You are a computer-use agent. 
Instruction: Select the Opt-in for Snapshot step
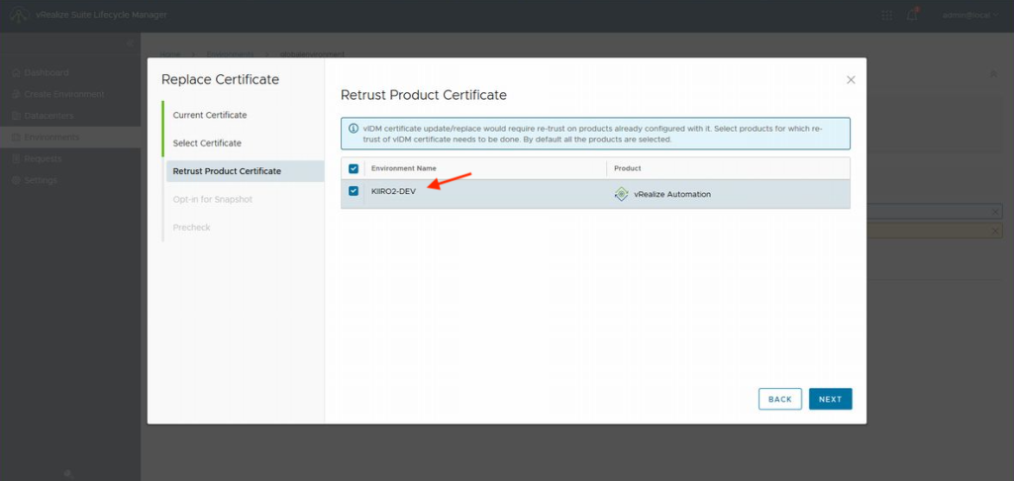pos(213,199)
